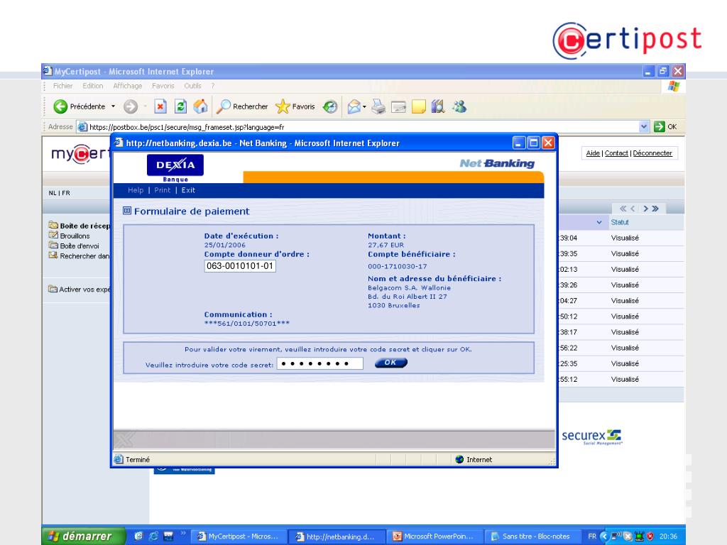Open the History icon in the toolbar
The height and width of the screenshot is (545, 727).
coord(330,106)
